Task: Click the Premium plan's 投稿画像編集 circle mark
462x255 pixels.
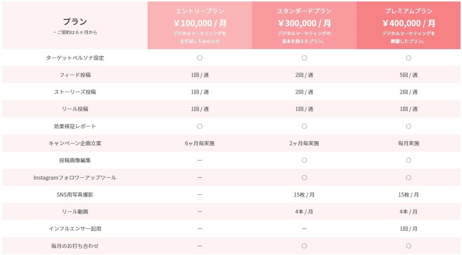Action: pyautogui.click(x=408, y=160)
